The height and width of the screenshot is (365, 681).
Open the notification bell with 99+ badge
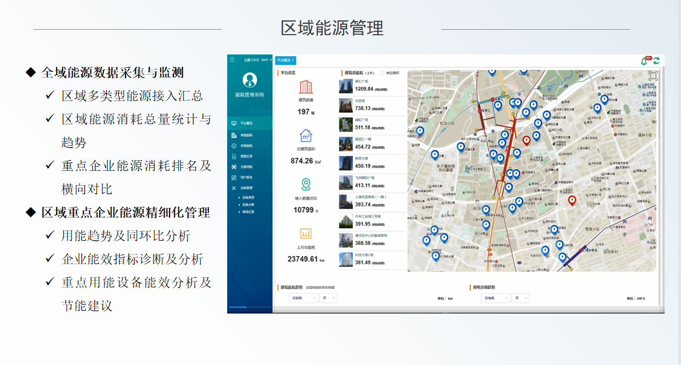point(644,61)
